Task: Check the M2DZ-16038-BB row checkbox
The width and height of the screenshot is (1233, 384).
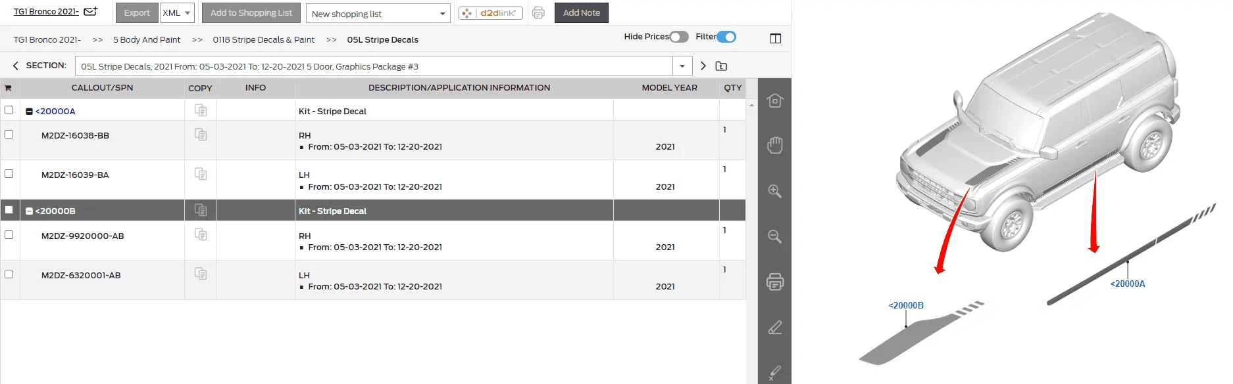Action: click(9, 134)
